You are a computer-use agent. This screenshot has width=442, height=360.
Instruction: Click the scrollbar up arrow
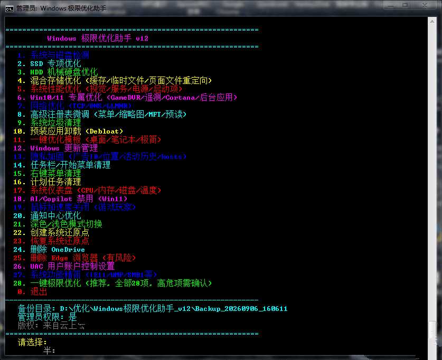(x=432, y=22)
